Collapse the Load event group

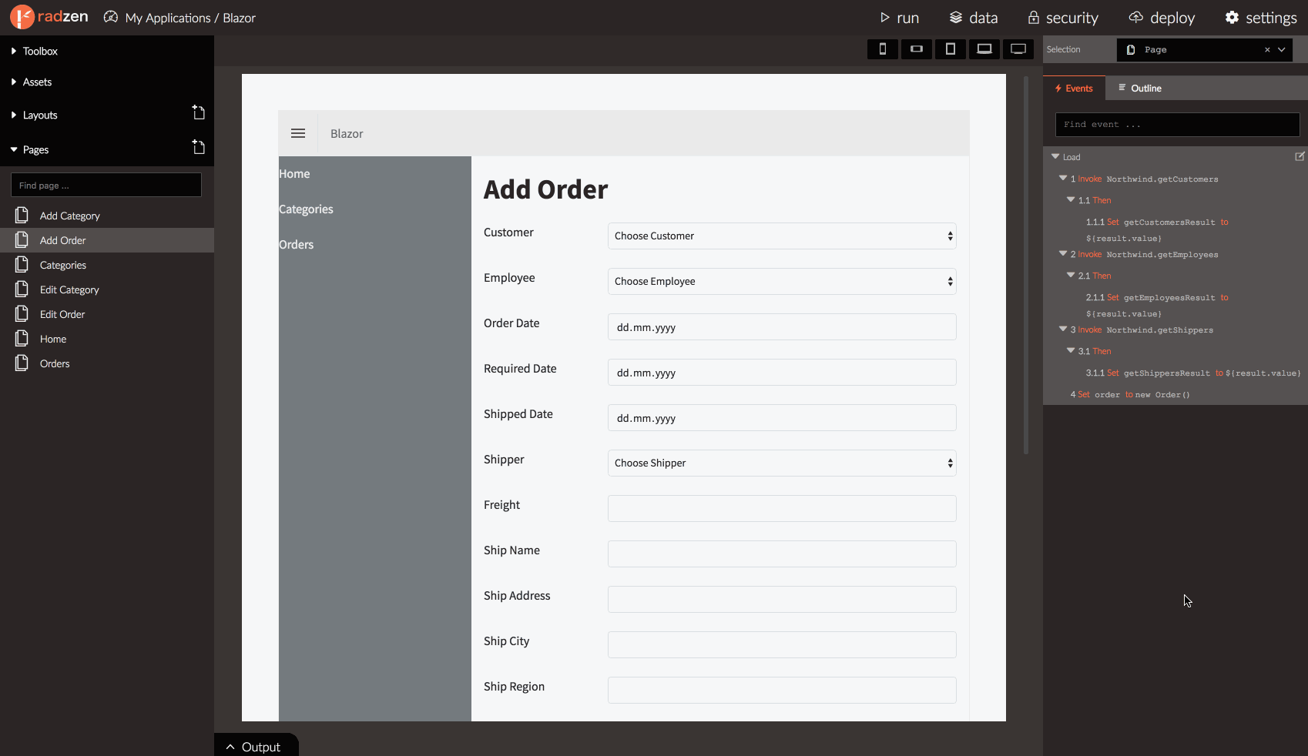1055,156
